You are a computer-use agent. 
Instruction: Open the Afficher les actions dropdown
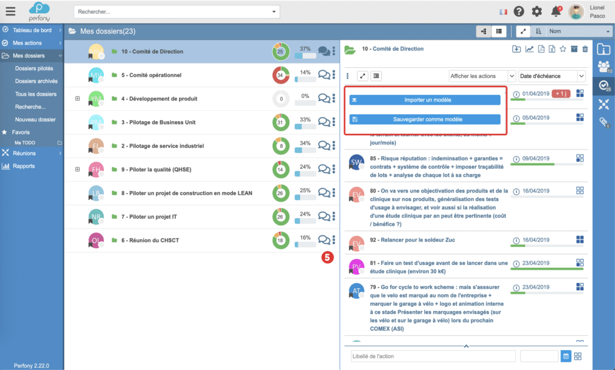click(x=482, y=76)
